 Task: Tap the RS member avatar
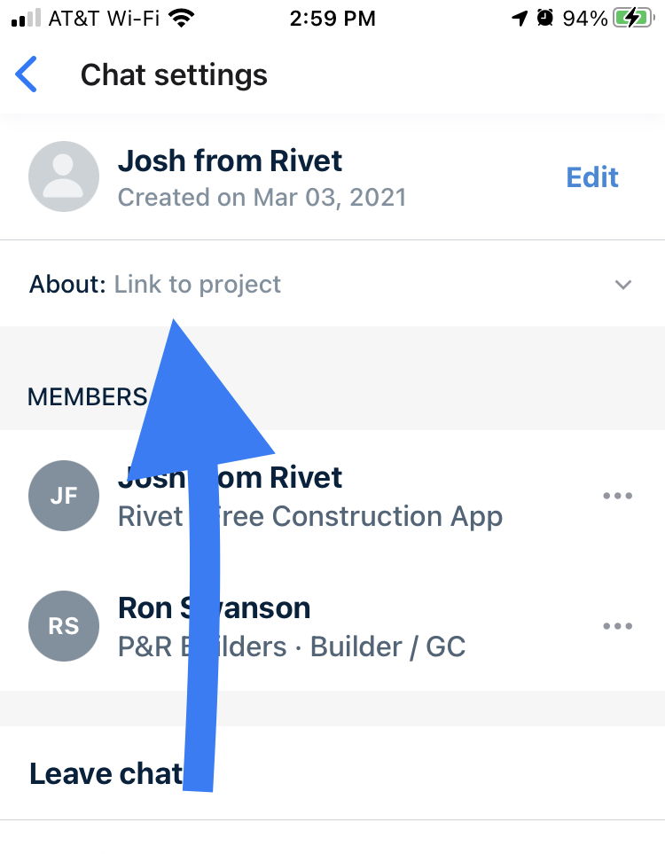(x=64, y=626)
